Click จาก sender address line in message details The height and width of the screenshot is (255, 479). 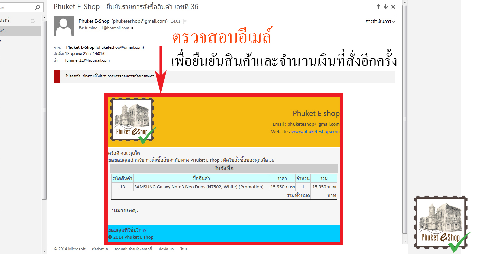coord(99,47)
